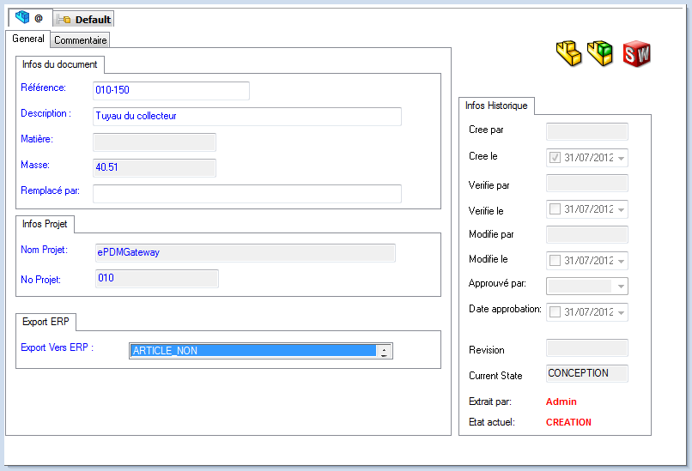Click the Référence field containing 010-150
Screen dimensions: 692x471
point(170,90)
